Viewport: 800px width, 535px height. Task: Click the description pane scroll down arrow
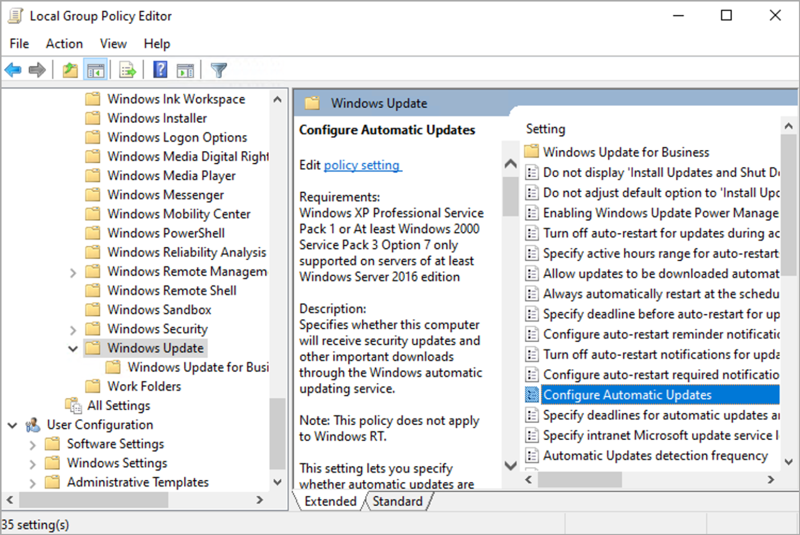(x=510, y=465)
